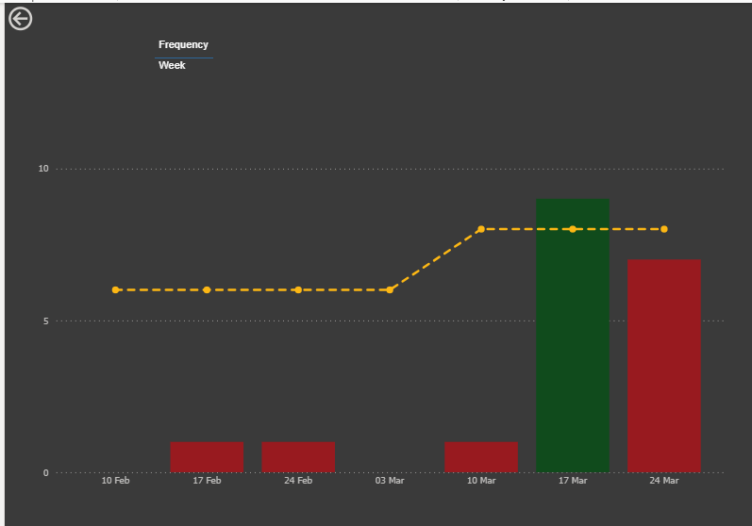The height and width of the screenshot is (526, 752).
Task: Click the '10 Mar' axis label
Action: 481,481
